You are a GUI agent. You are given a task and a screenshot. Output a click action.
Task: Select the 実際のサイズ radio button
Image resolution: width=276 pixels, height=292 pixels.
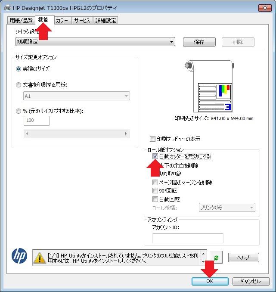click(18, 69)
